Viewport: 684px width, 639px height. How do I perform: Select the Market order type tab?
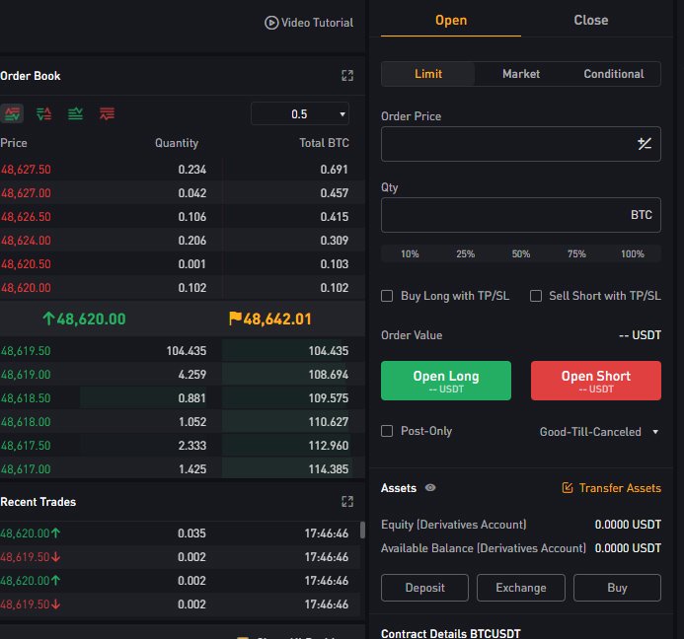click(521, 74)
